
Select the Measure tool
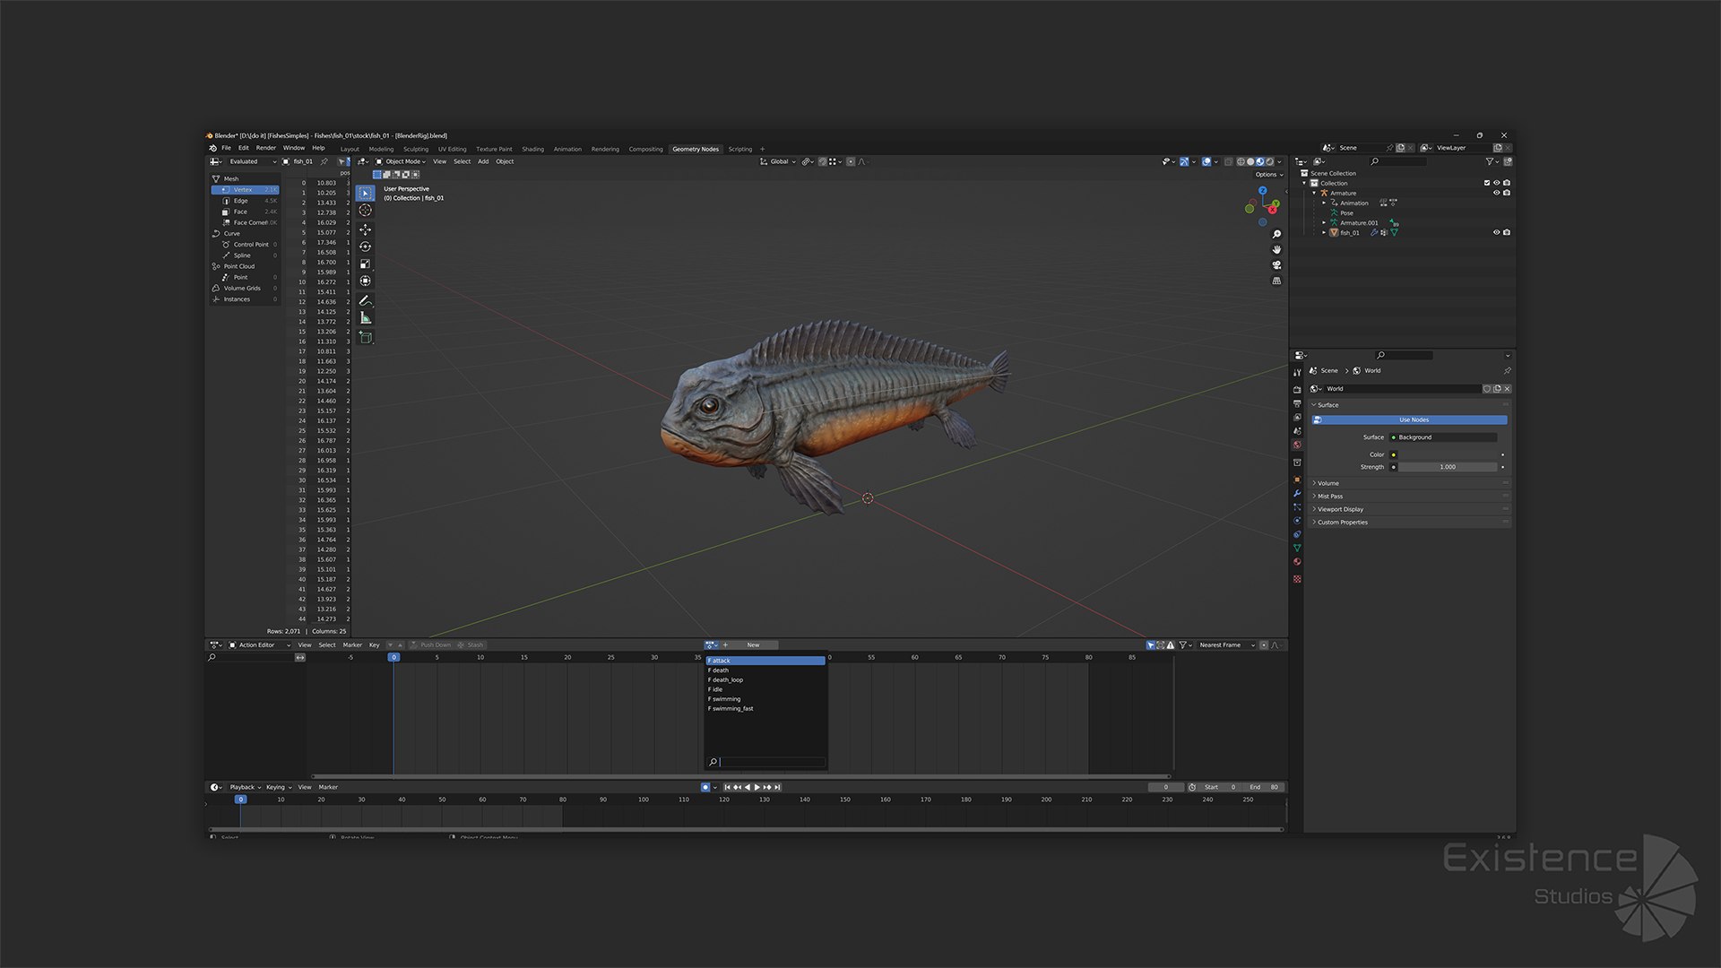pyautogui.click(x=365, y=318)
